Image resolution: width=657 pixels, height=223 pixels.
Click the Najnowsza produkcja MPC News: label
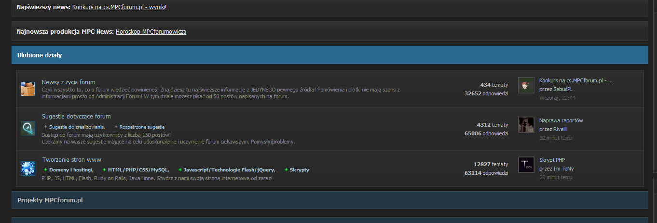(x=65, y=32)
